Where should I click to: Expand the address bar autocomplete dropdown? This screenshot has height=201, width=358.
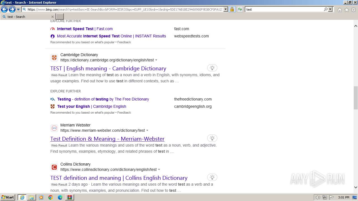226,9
